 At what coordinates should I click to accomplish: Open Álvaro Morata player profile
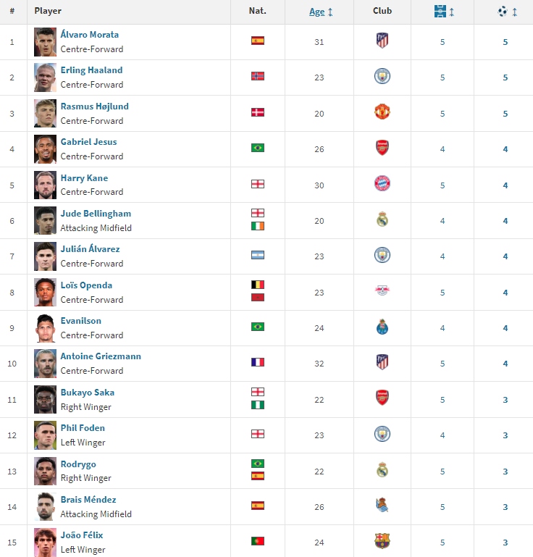90,35
